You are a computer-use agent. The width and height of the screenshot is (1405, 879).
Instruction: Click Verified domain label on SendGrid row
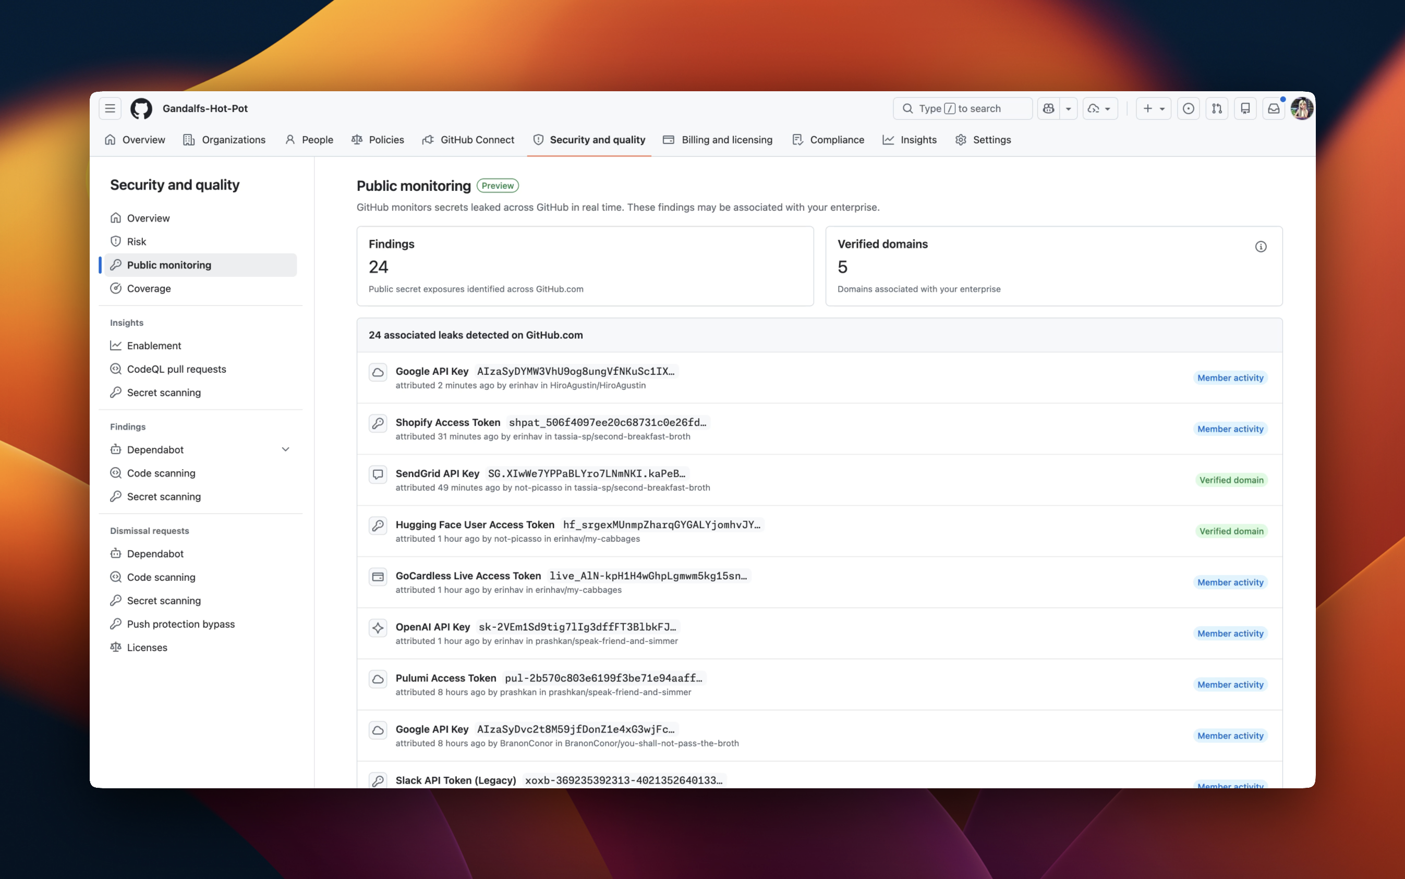(1231, 480)
